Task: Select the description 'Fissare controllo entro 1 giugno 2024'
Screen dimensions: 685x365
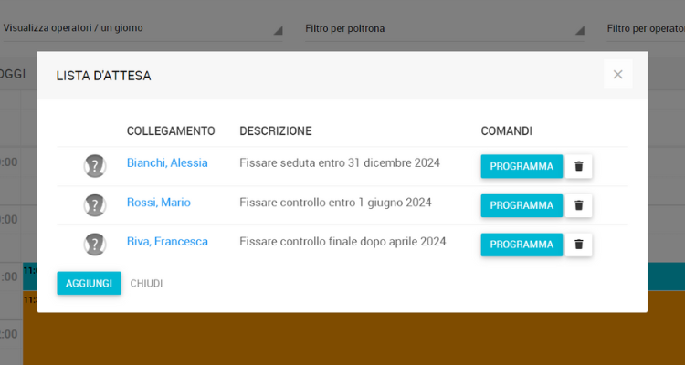Action: (x=335, y=203)
